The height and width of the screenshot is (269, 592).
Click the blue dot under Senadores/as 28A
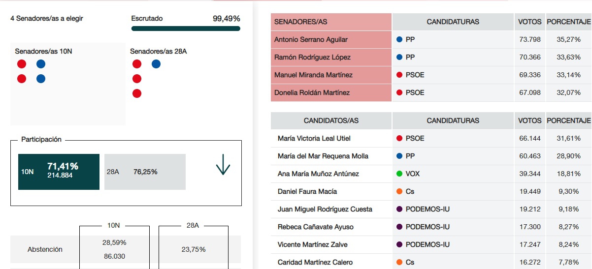click(x=156, y=64)
